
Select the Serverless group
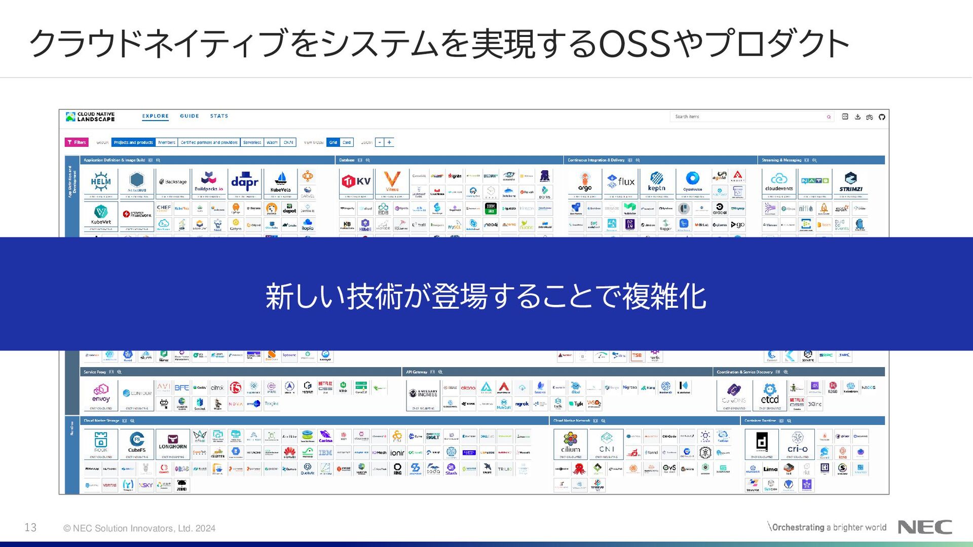point(252,142)
